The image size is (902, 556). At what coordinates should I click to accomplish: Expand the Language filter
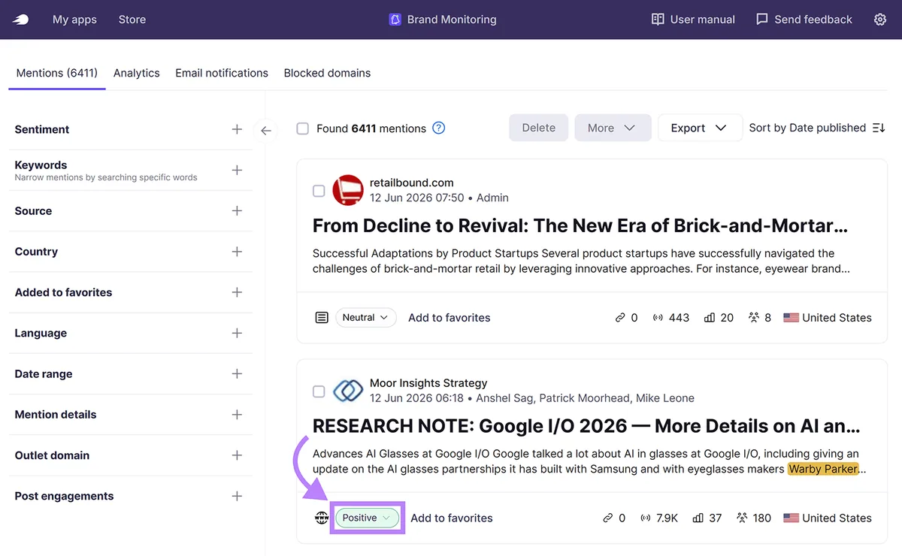(237, 333)
